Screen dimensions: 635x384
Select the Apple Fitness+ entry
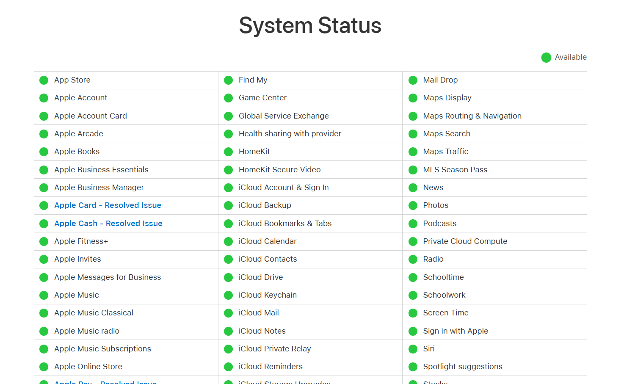[81, 241]
